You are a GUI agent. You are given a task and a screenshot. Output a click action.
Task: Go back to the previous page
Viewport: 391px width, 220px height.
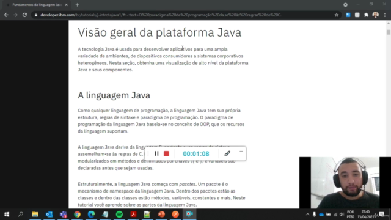(6, 15)
